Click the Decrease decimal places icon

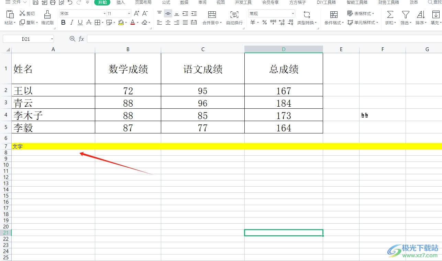(290, 23)
